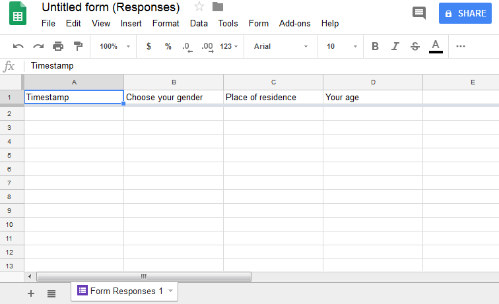
Task: Open the text color picker
Action: pyautogui.click(x=436, y=46)
